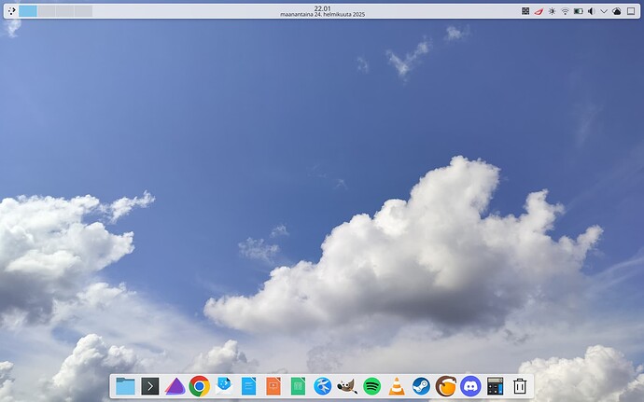Screen dimensions: 644x402
Task: Launch Google Chrome from the dock
Action: pyautogui.click(x=200, y=386)
